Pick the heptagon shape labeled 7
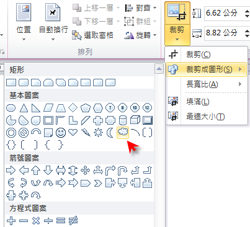This screenshot has height=227, width=250. coord(110,108)
